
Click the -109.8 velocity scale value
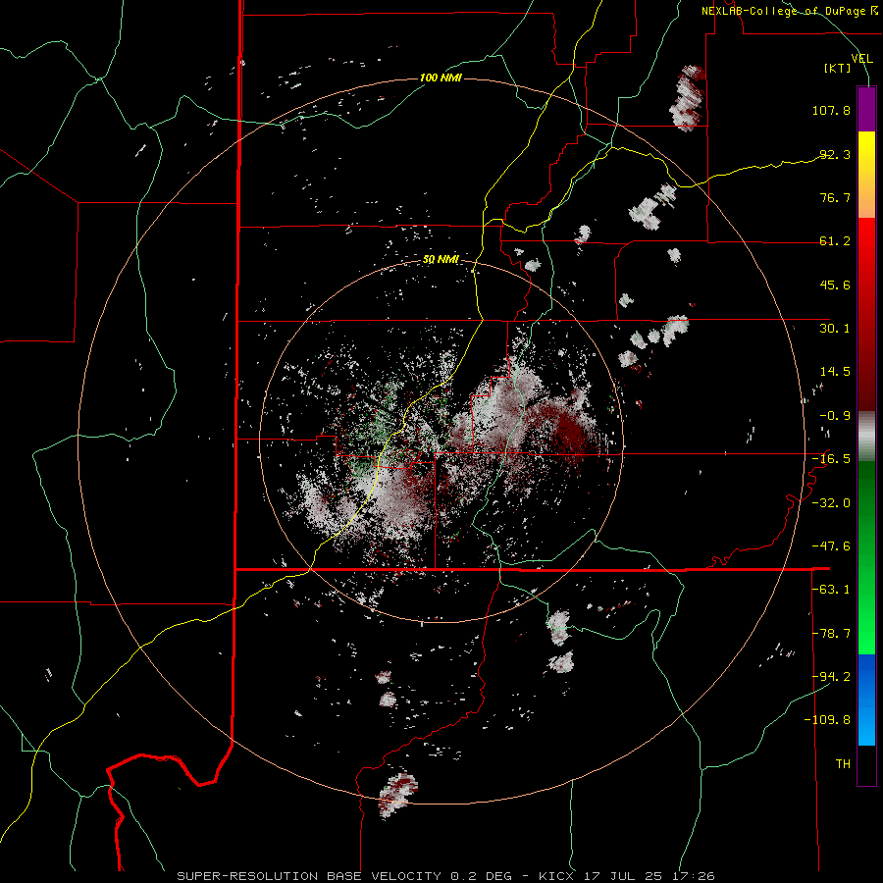click(x=828, y=720)
